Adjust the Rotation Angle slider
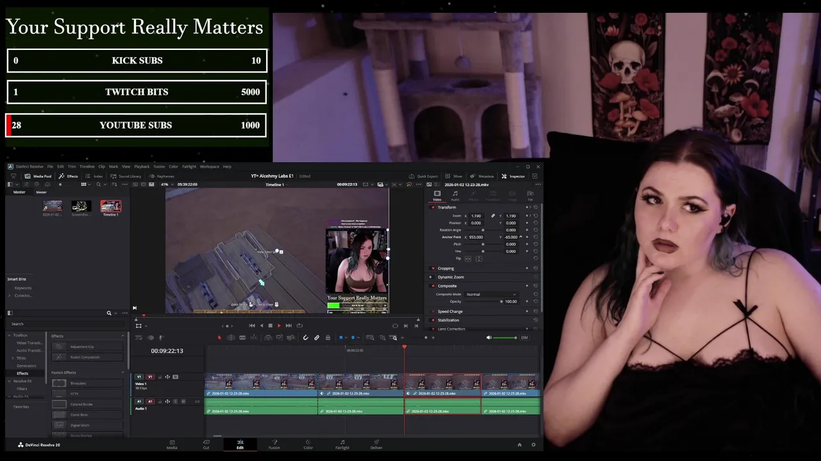The width and height of the screenshot is (821, 461). pyautogui.click(x=482, y=230)
